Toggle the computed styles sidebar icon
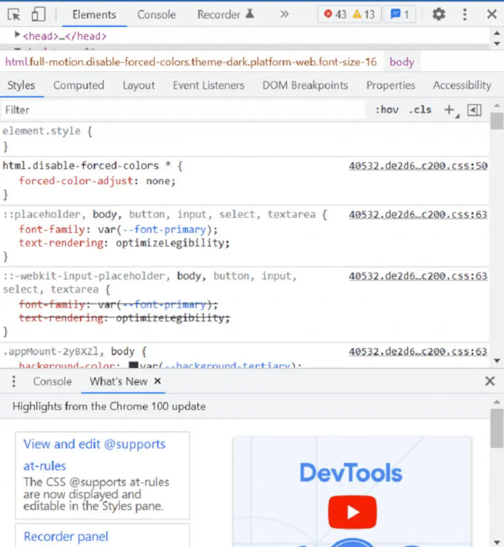The width and height of the screenshot is (504, 547). [x=474, y=110]
